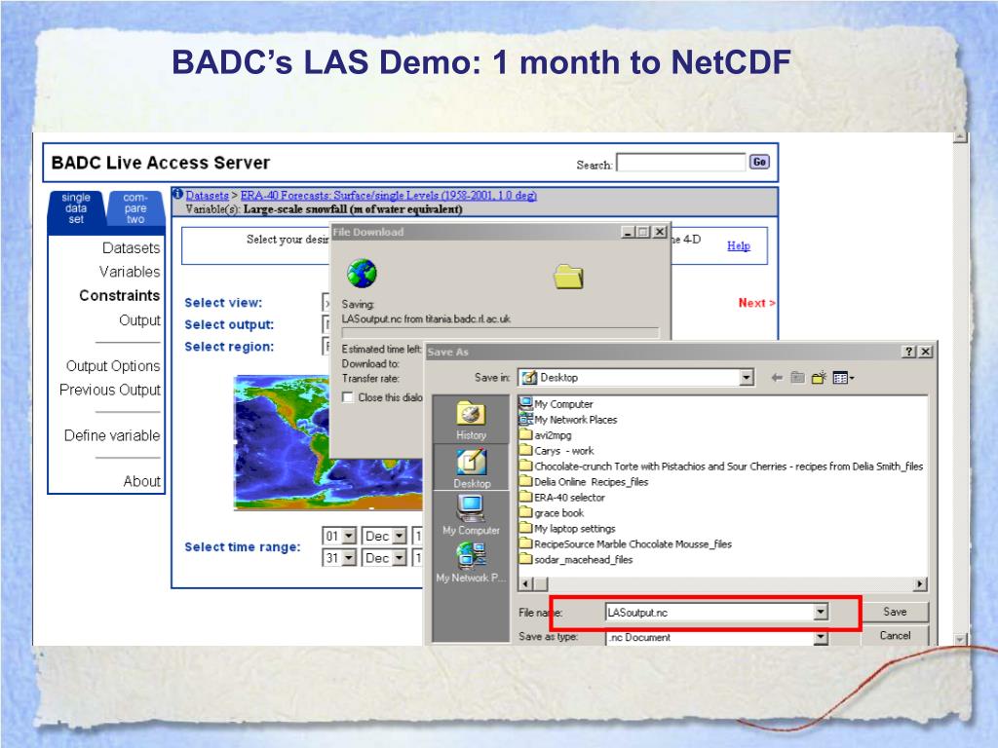Click the Save button

[895, 612]
